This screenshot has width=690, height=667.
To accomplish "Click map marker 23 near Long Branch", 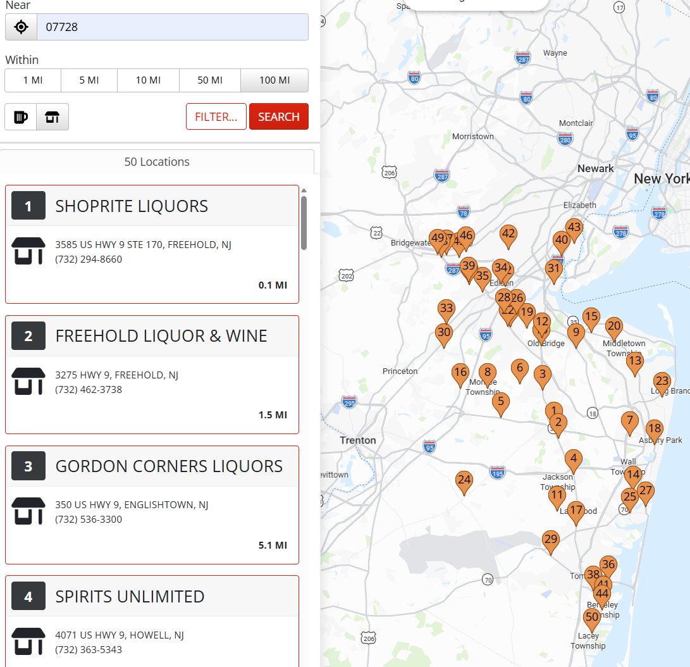I will 662,382.
